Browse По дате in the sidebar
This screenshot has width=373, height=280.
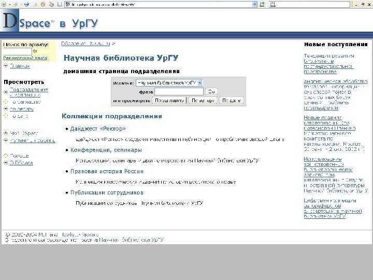pyautogui.click(x=19, y=116)
